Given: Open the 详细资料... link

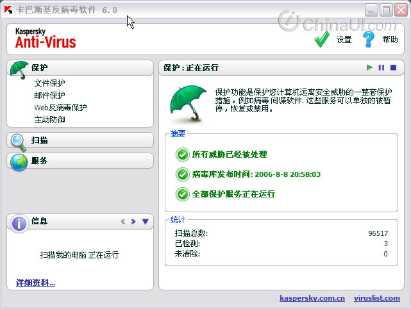Looking at the screenshot, I should 35,283.
